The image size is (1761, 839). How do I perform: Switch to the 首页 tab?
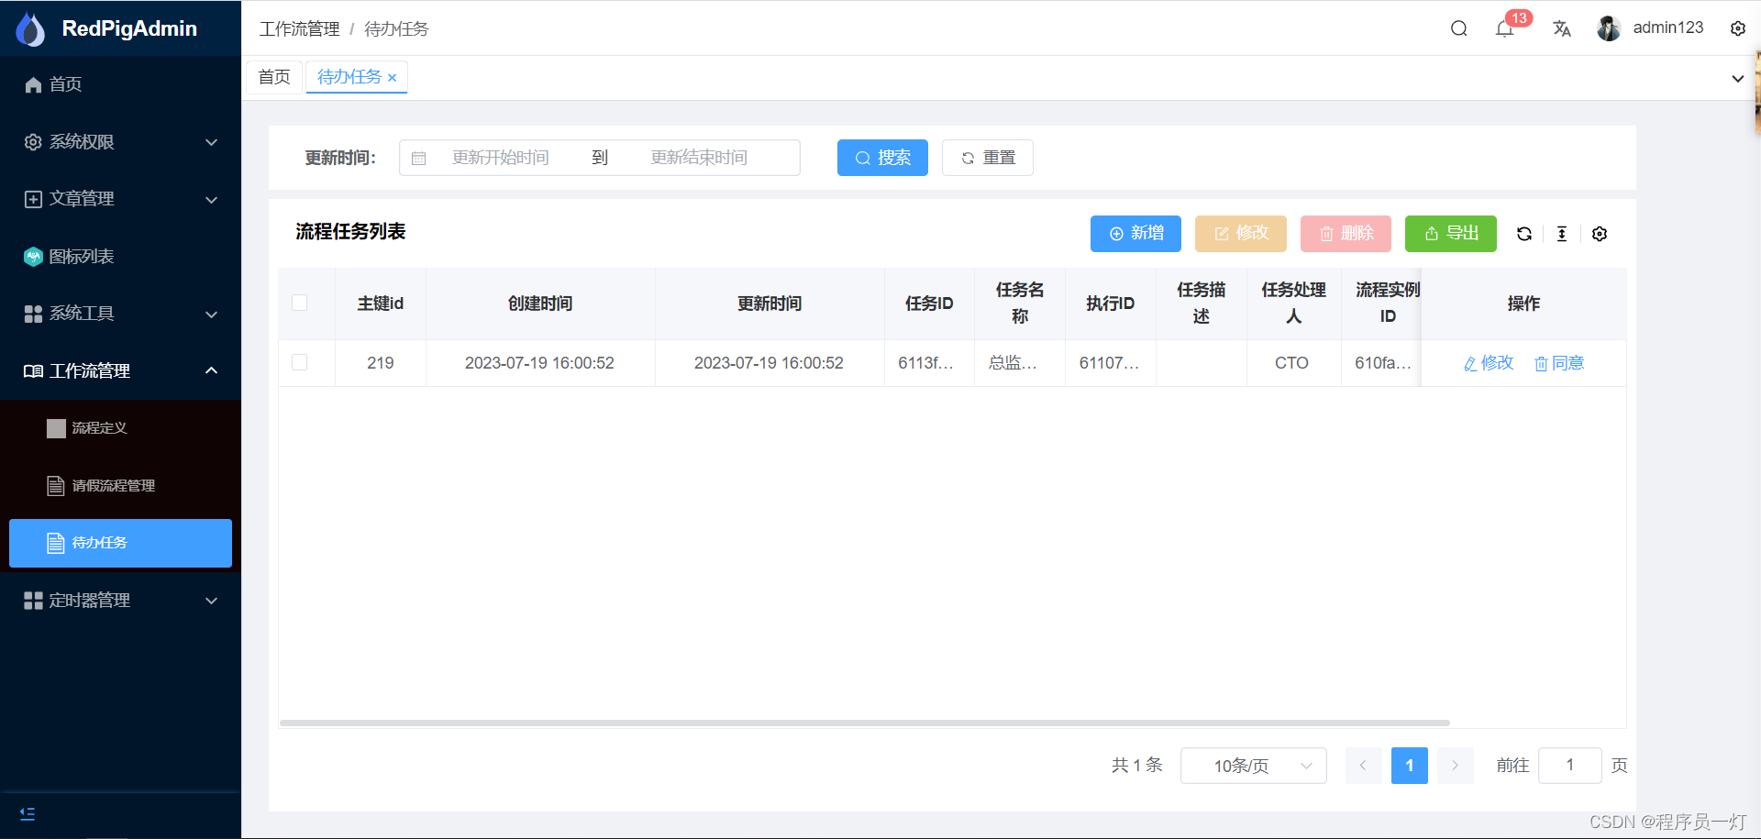(274, 77)
